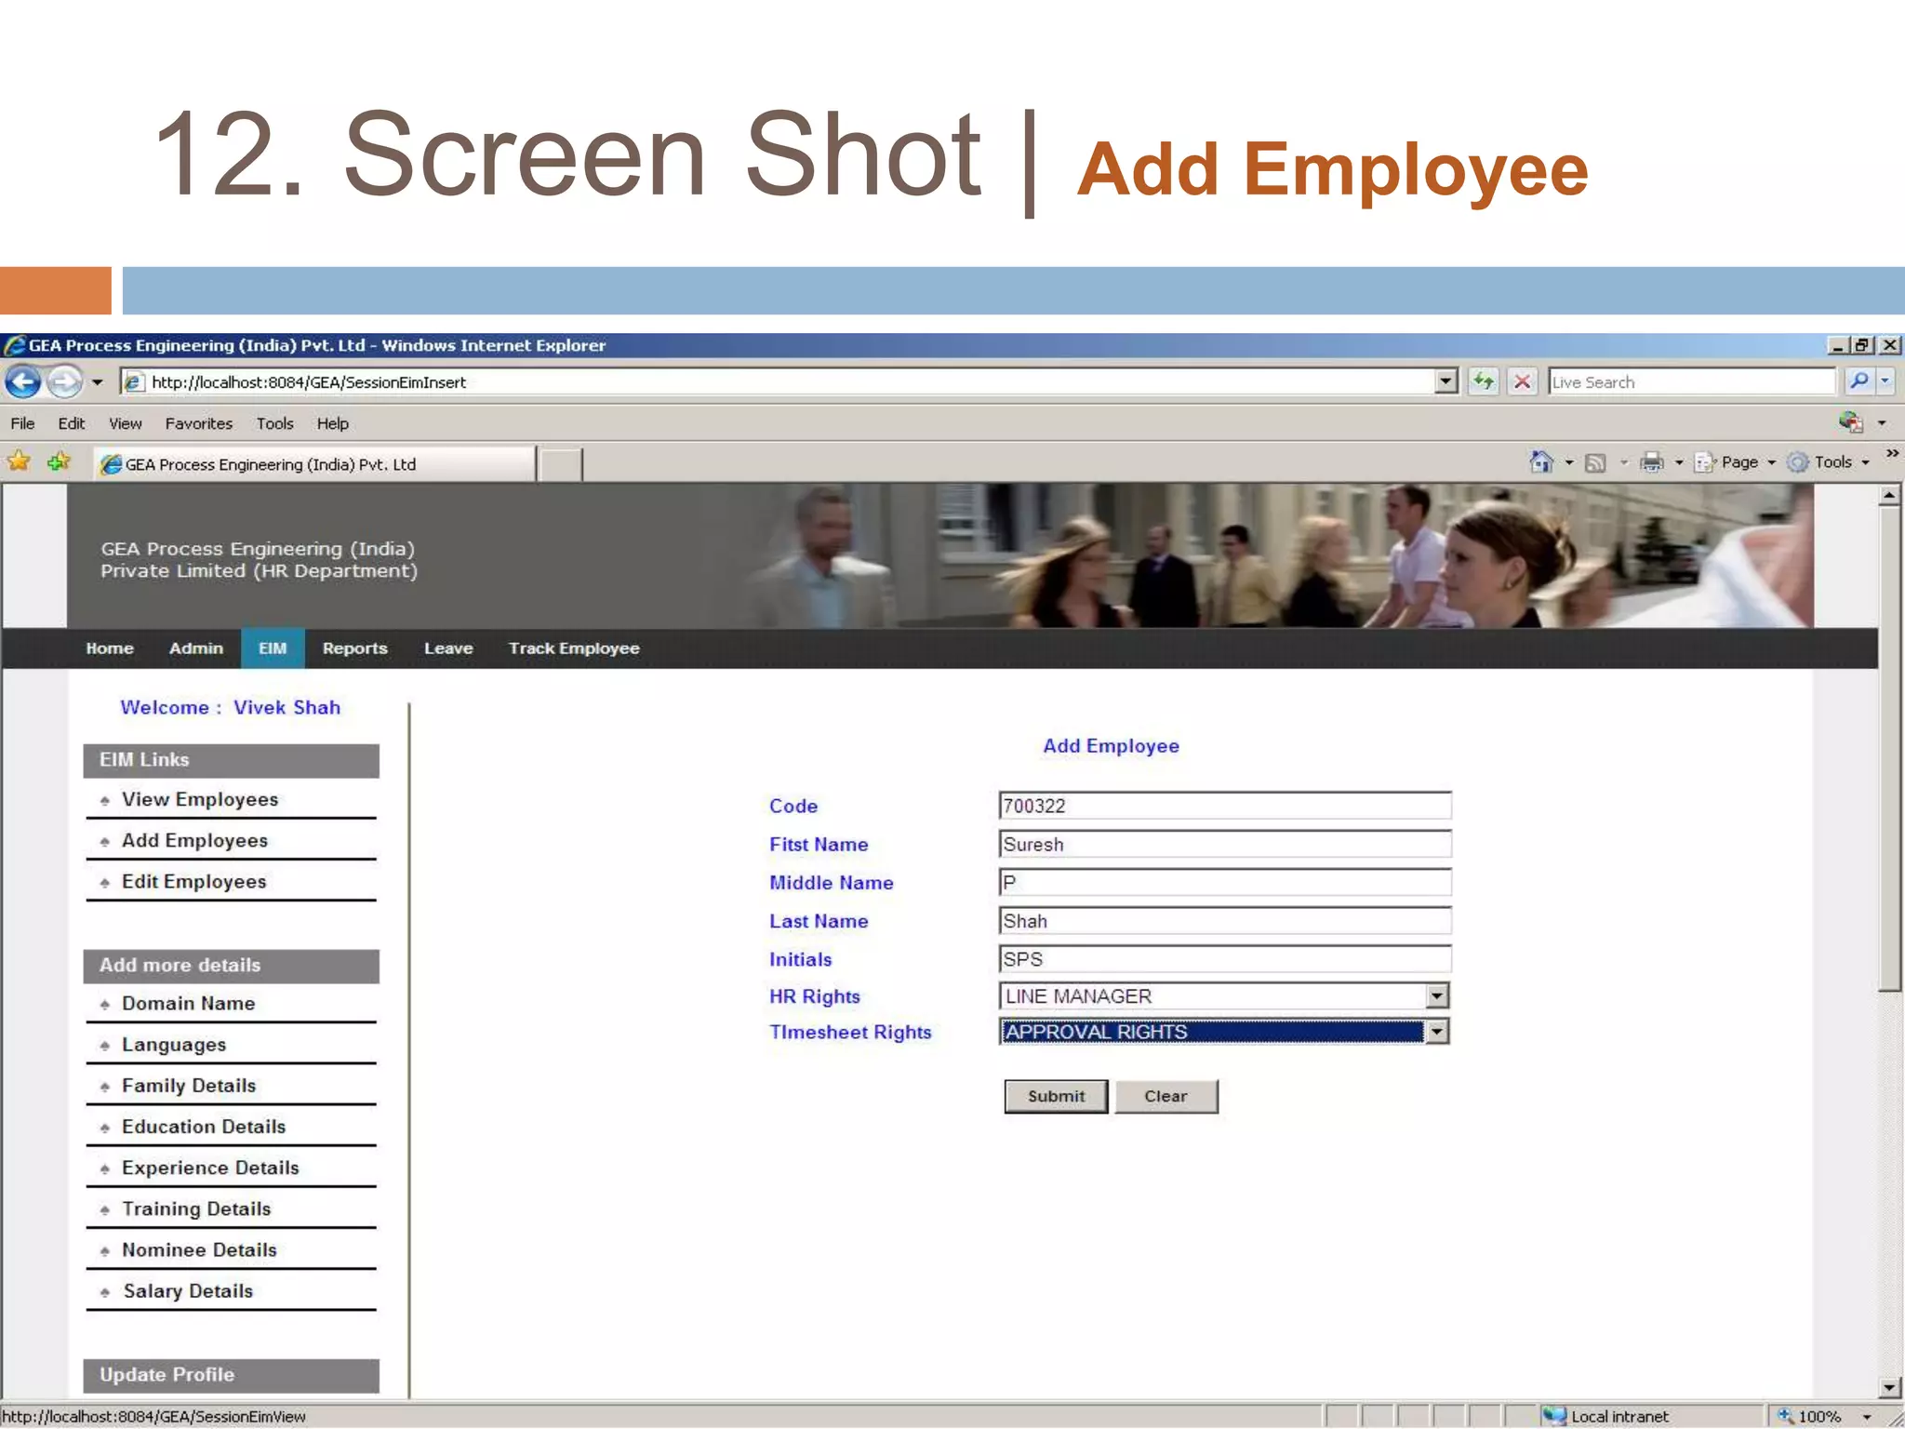Click the Print toolbar icon
This screenshot has width=1905, height=1429.
click(1652, 462)
